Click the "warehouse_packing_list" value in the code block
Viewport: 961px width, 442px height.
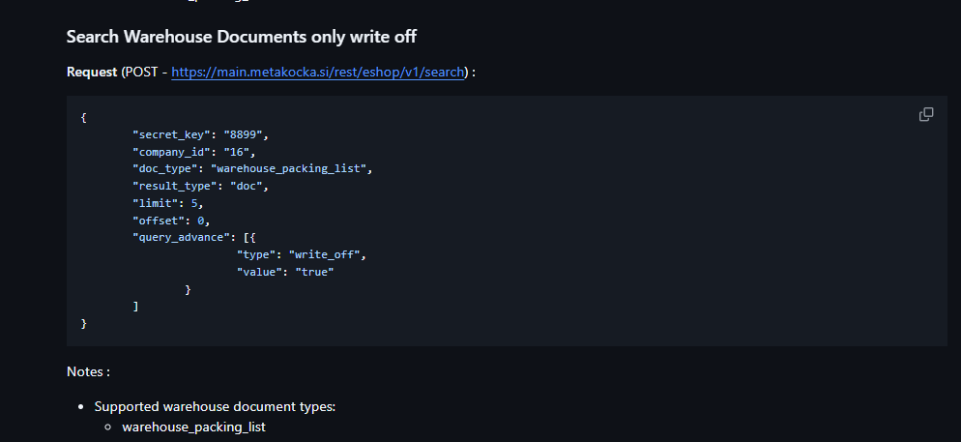coord(289,168)
